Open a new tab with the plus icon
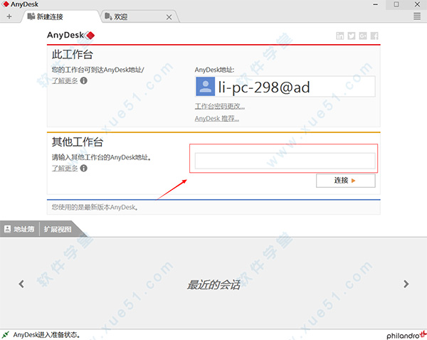This screenshot has height=340, width=427. pyautogui.click(x=9, y=16)
